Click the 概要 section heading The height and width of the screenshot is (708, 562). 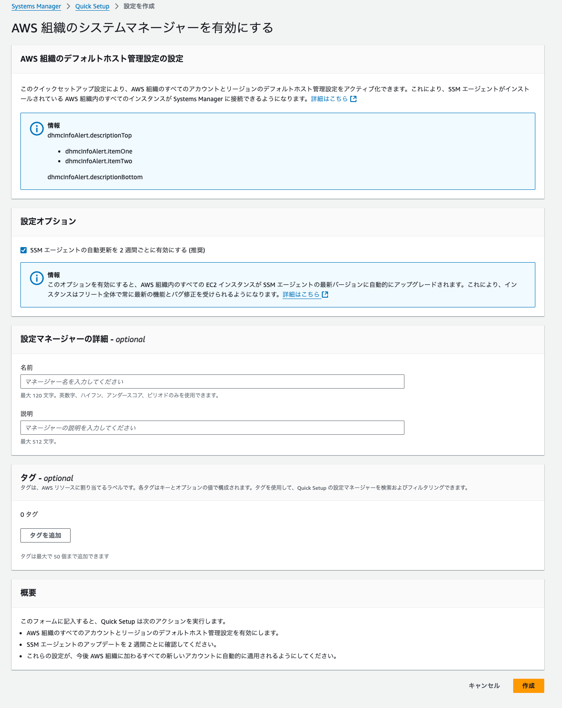click(x=28, y=593)
